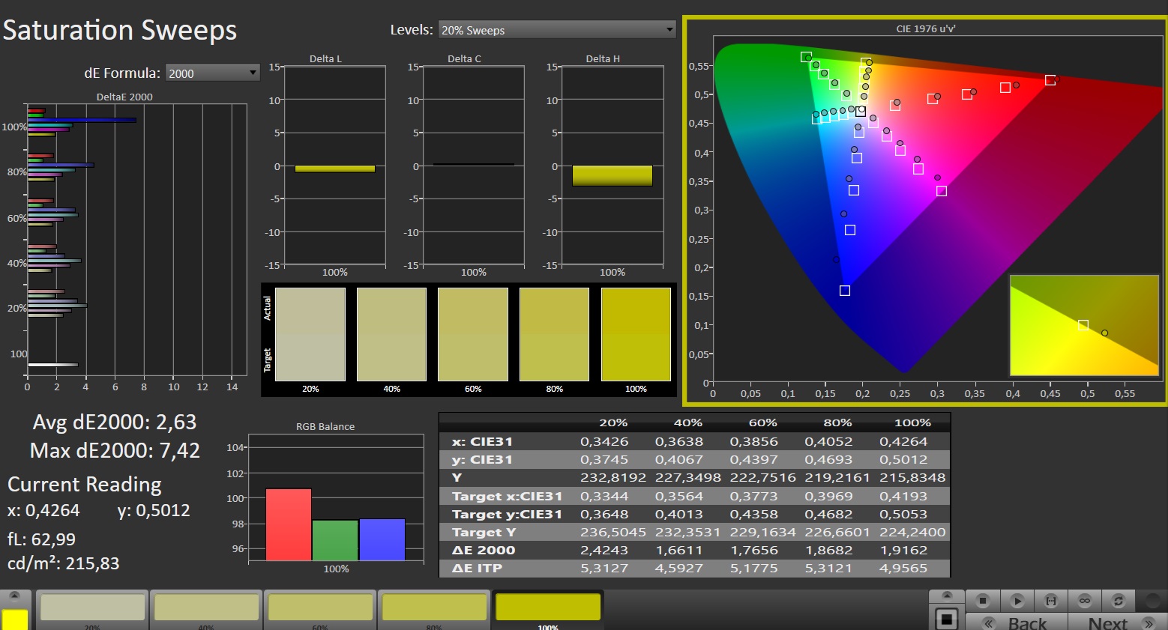Image resolution: width=1168 pixels, height=630 pixels.
Task: Advance with the Next button
Action: click(1116, 623)
